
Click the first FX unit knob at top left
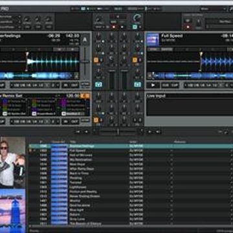(x=27, y=19)
